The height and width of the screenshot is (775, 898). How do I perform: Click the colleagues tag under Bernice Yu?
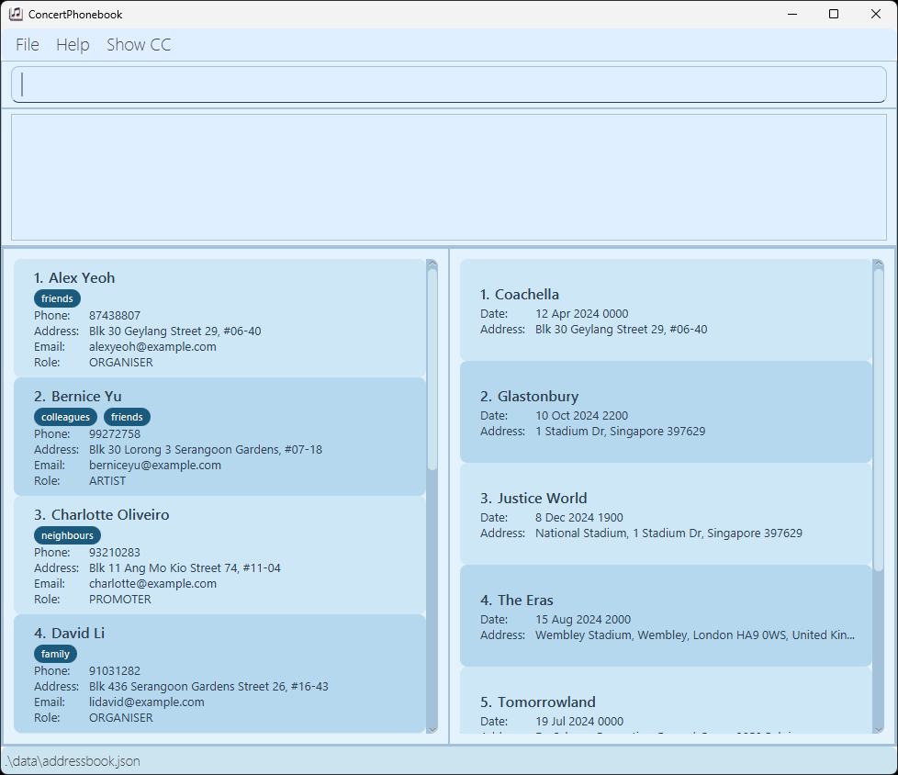65,417
